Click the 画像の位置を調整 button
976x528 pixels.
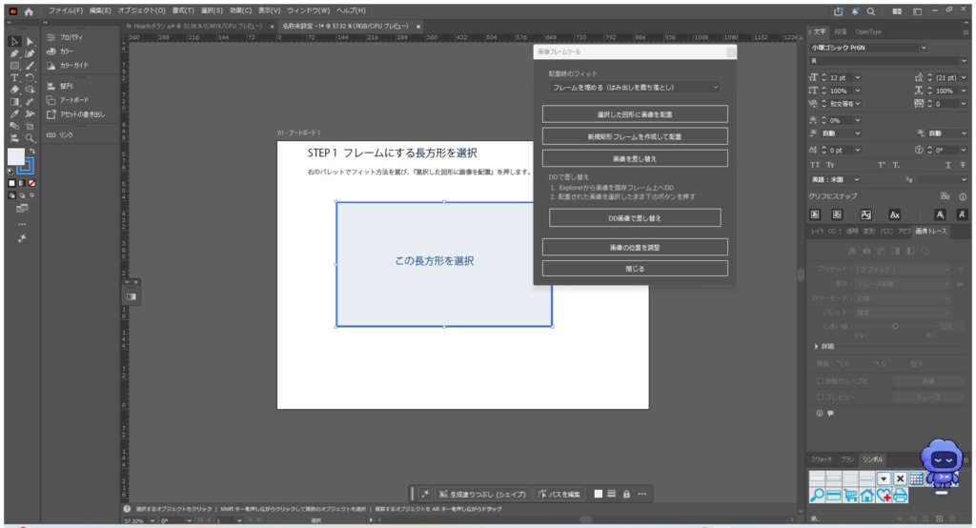coord(635,247)
